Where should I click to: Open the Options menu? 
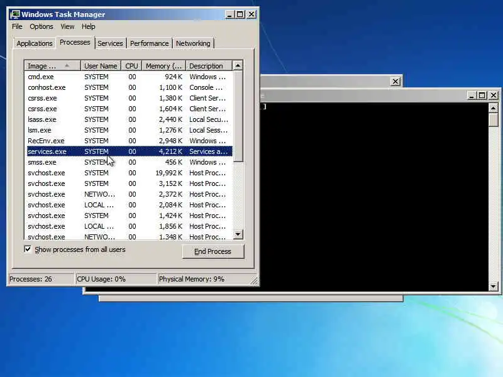coord(41,26)
